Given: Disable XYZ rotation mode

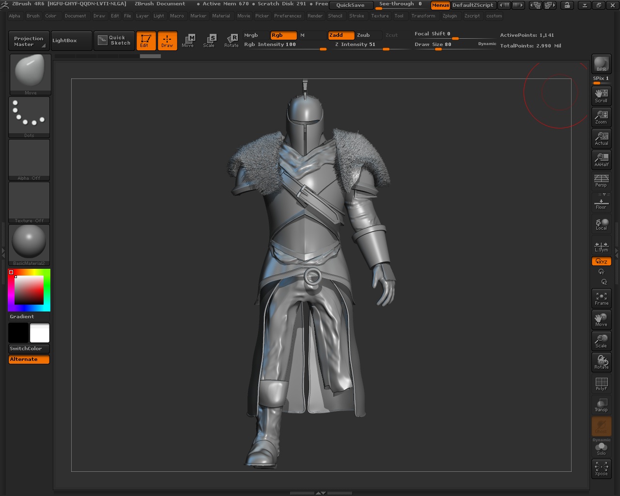Looking at the screenshot, I should click(601, 262).
